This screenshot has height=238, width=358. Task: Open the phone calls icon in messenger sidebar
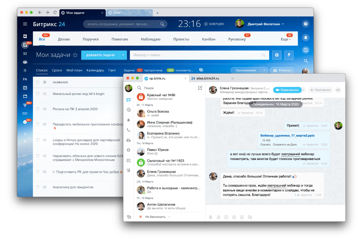pos(129,130)
